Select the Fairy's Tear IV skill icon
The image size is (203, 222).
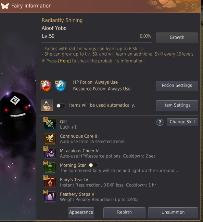pyautogui.click(x=50, y=182)
